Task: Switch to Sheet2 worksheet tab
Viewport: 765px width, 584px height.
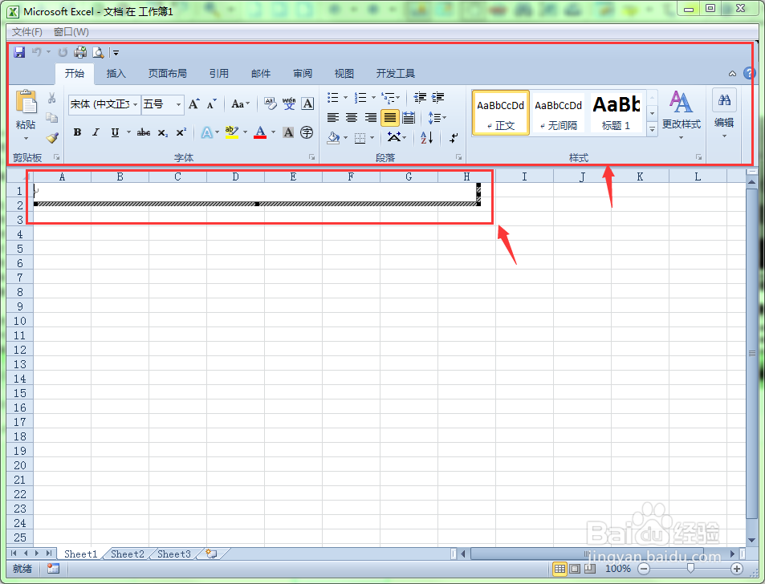Action: pos(128,554)
